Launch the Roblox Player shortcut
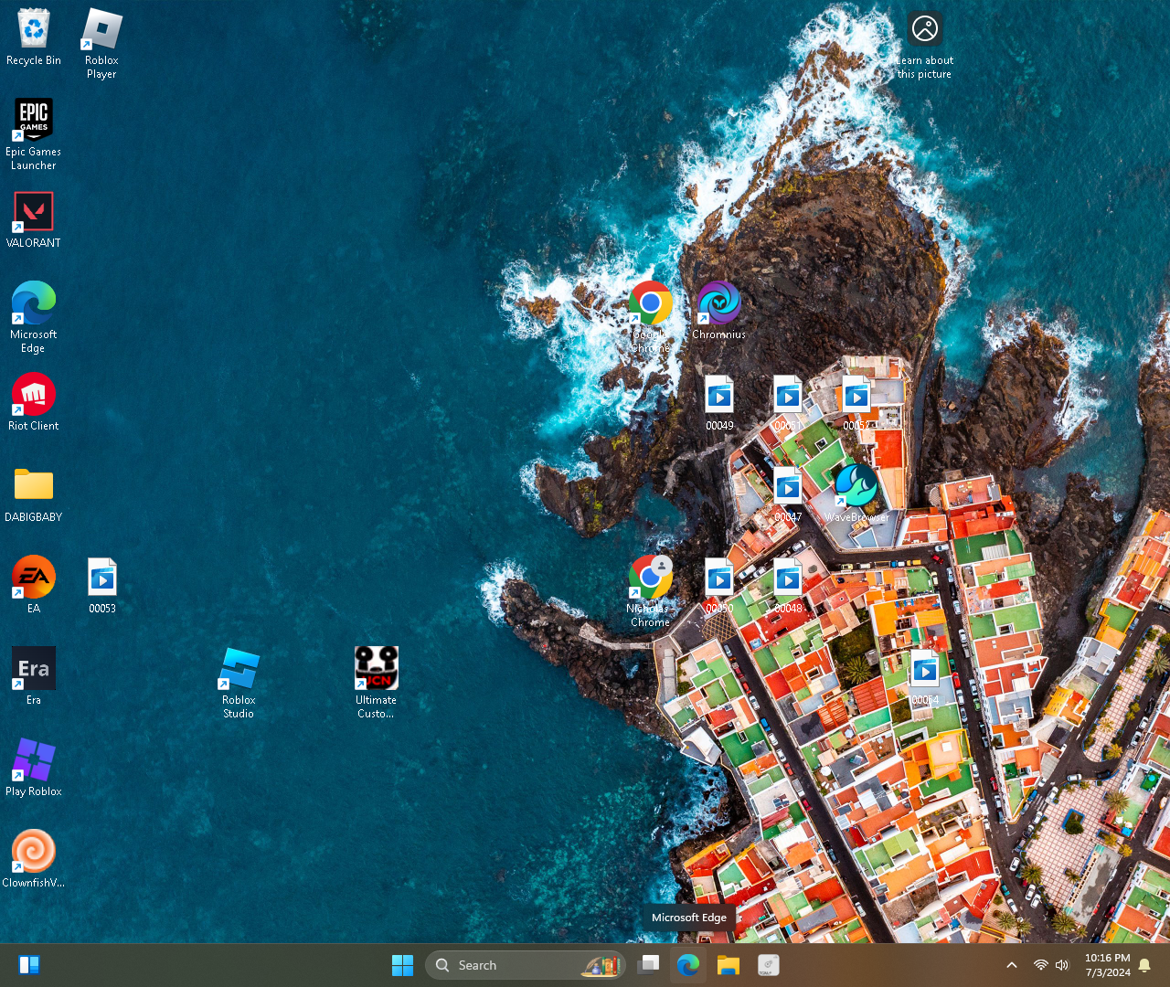The height and width of the screenshot is (987, 1170). [x=101, y=43]
